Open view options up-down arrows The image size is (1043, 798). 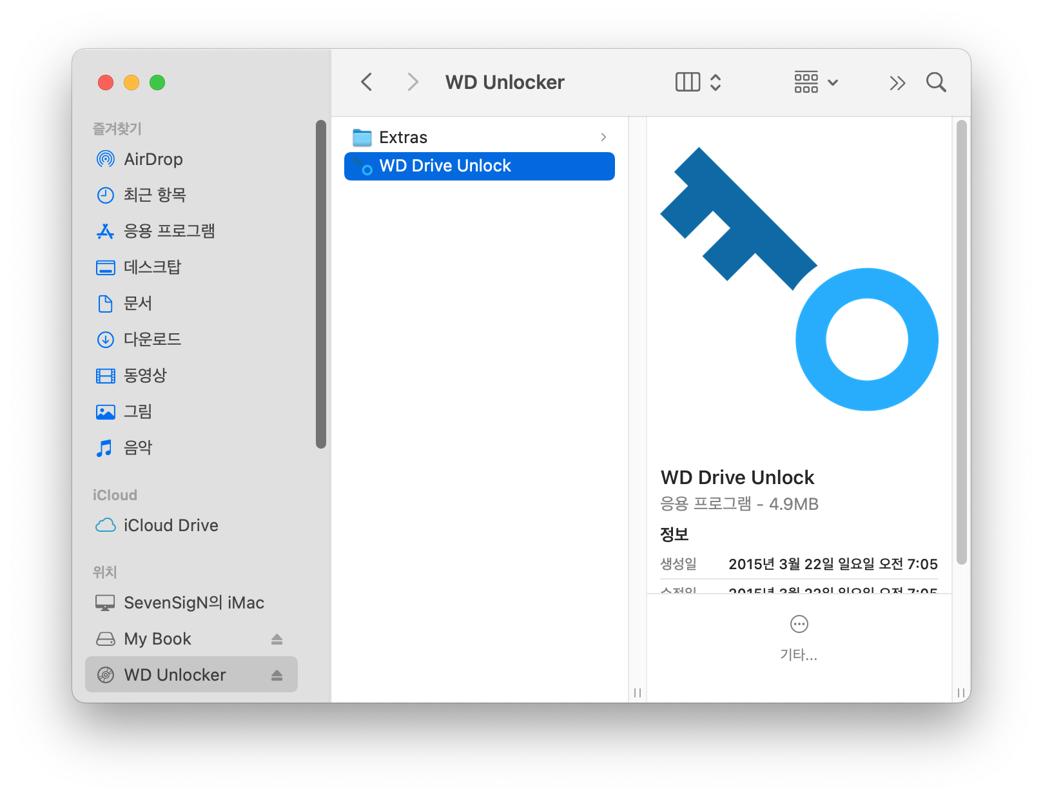(x=716, y=82)
